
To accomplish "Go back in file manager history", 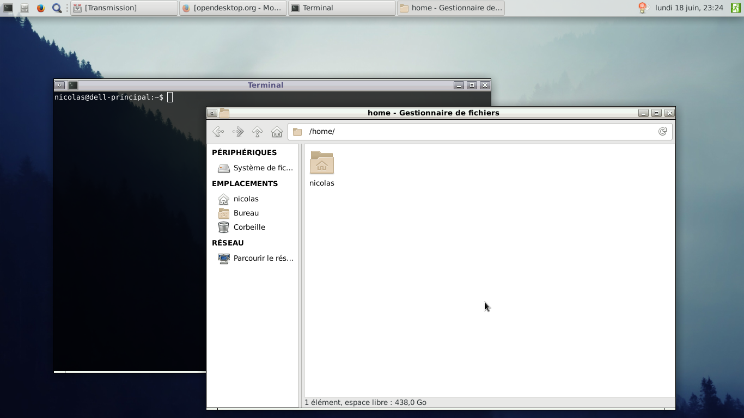I will point(218,131).
